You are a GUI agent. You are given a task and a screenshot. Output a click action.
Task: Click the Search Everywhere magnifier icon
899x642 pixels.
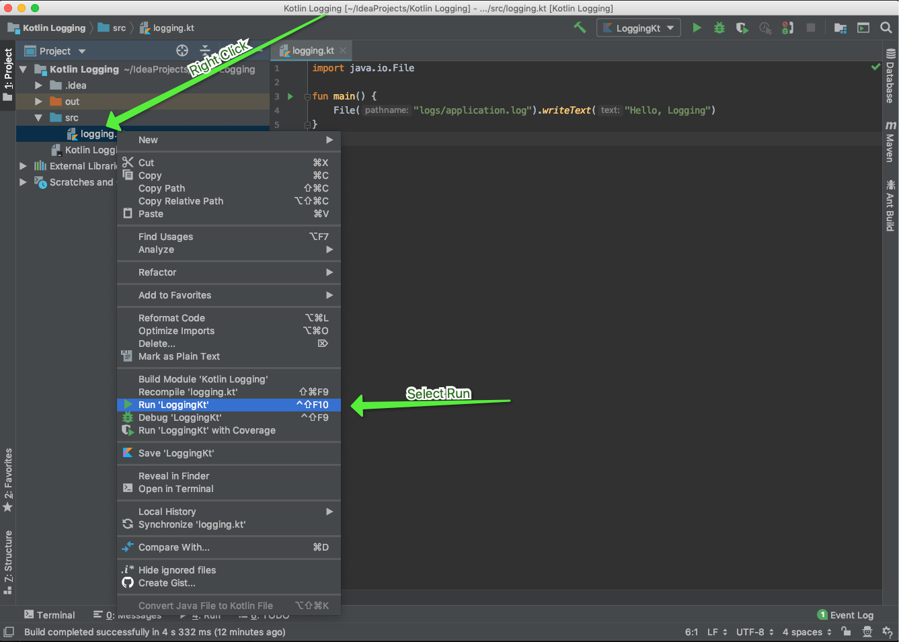point(886,28)
